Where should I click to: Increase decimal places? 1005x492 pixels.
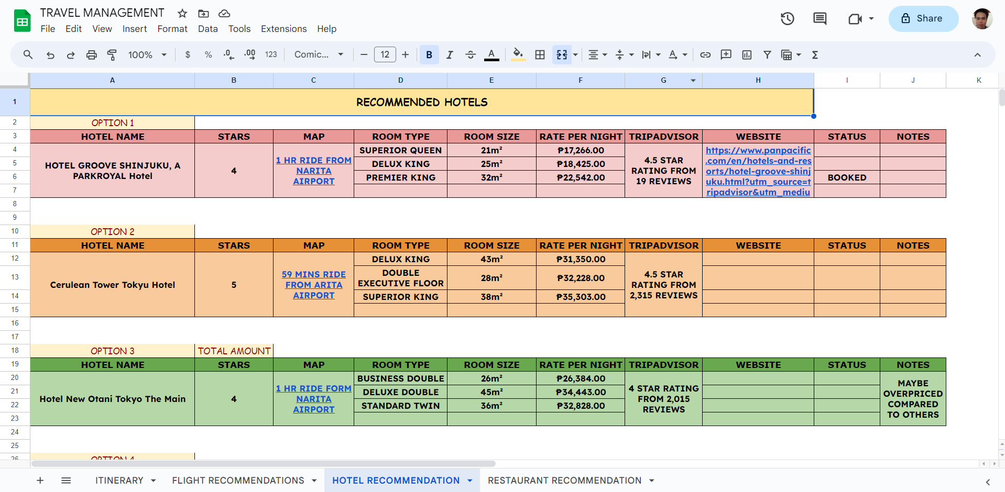click(x=250, y=54)
